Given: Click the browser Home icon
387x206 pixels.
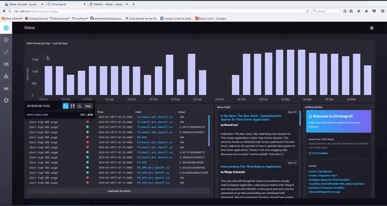Looking at the screenshot, I should [x=367, y=11].
